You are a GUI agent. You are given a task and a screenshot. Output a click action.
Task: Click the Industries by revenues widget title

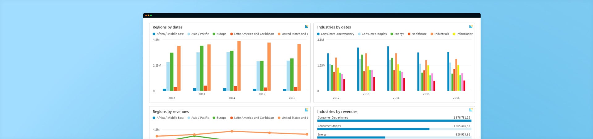click(x=337, y=112)
